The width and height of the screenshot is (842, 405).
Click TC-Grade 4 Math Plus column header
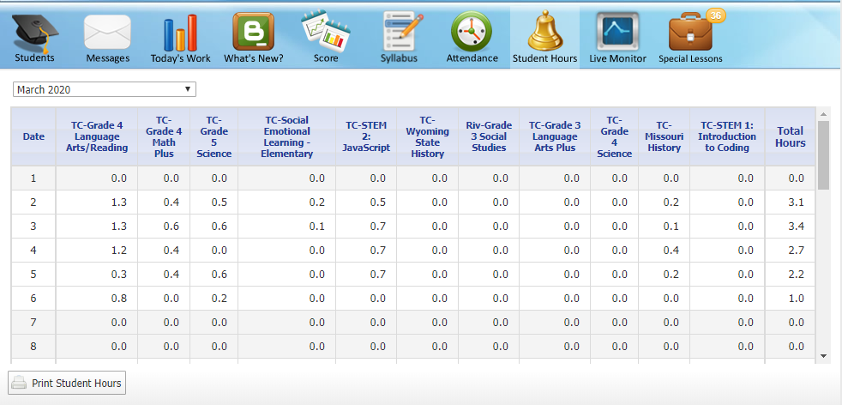pos(164,136)
